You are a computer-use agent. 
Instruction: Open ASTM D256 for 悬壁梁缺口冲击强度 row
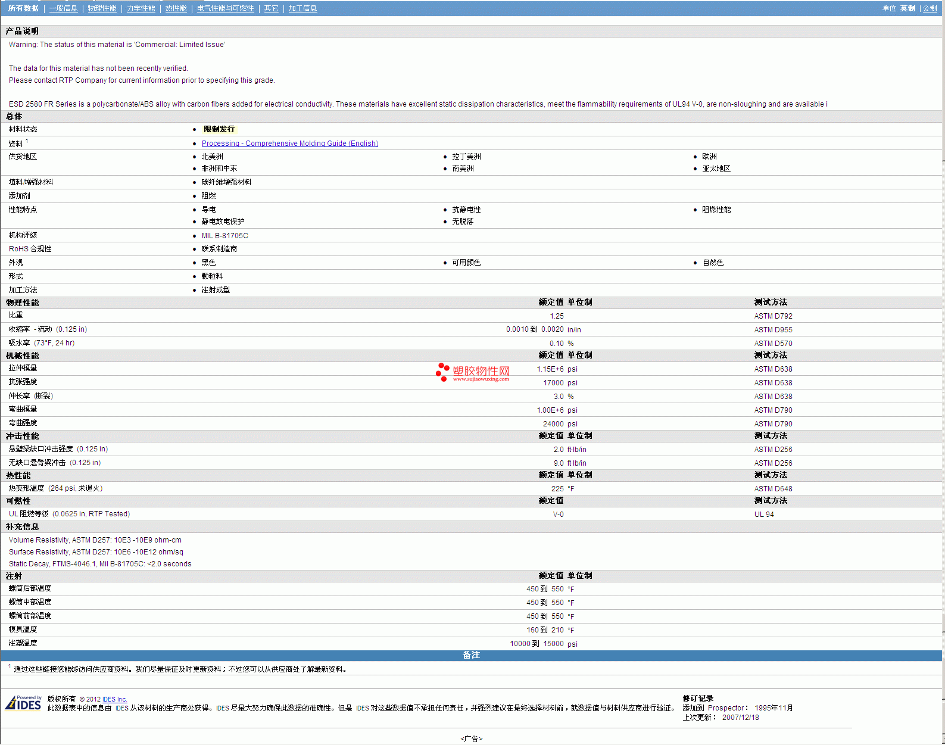point(773,450)
